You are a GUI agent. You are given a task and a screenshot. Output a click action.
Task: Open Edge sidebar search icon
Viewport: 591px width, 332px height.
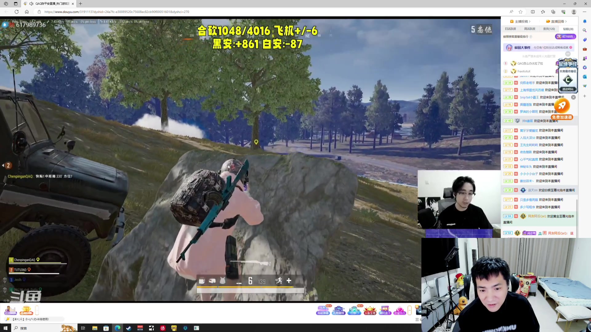click(585, 30)
